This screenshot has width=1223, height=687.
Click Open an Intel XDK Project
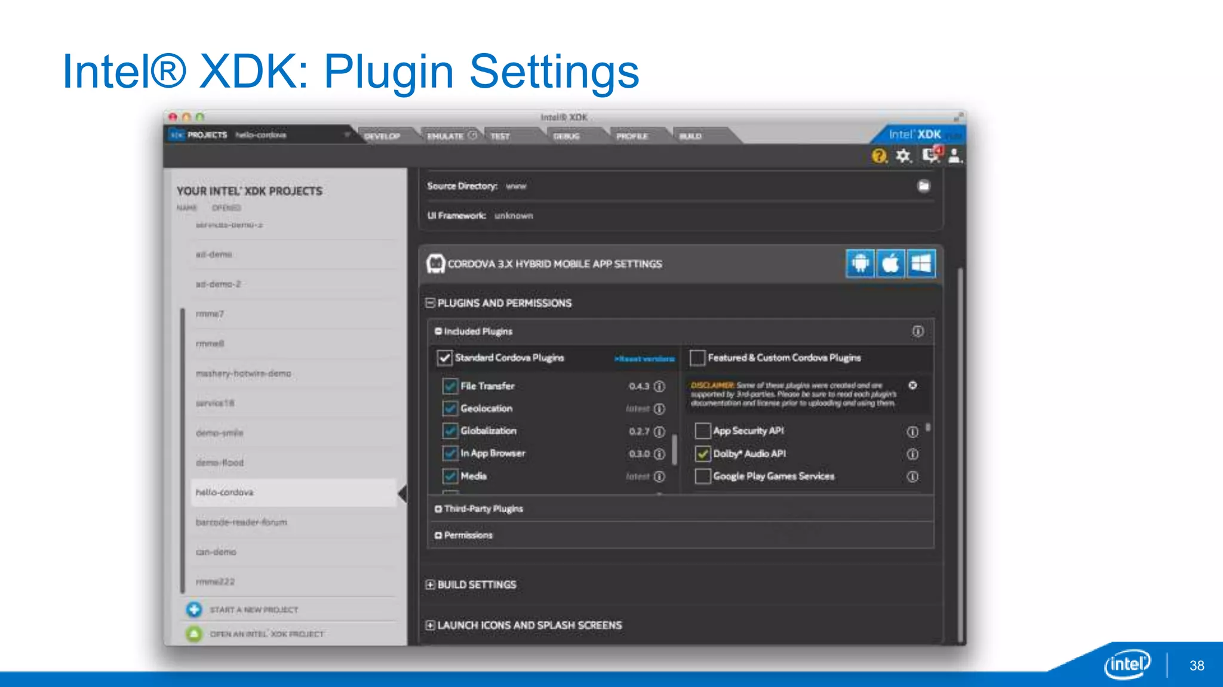coord(267,634)
